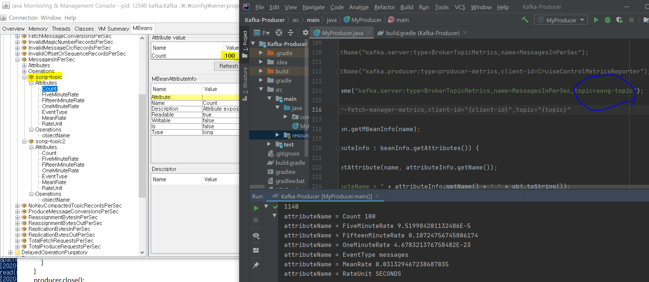The height and width of the screenshot is (282, 649).
Task: Click the Kafka-Producer breadcrumb
Action: [265, 20]
